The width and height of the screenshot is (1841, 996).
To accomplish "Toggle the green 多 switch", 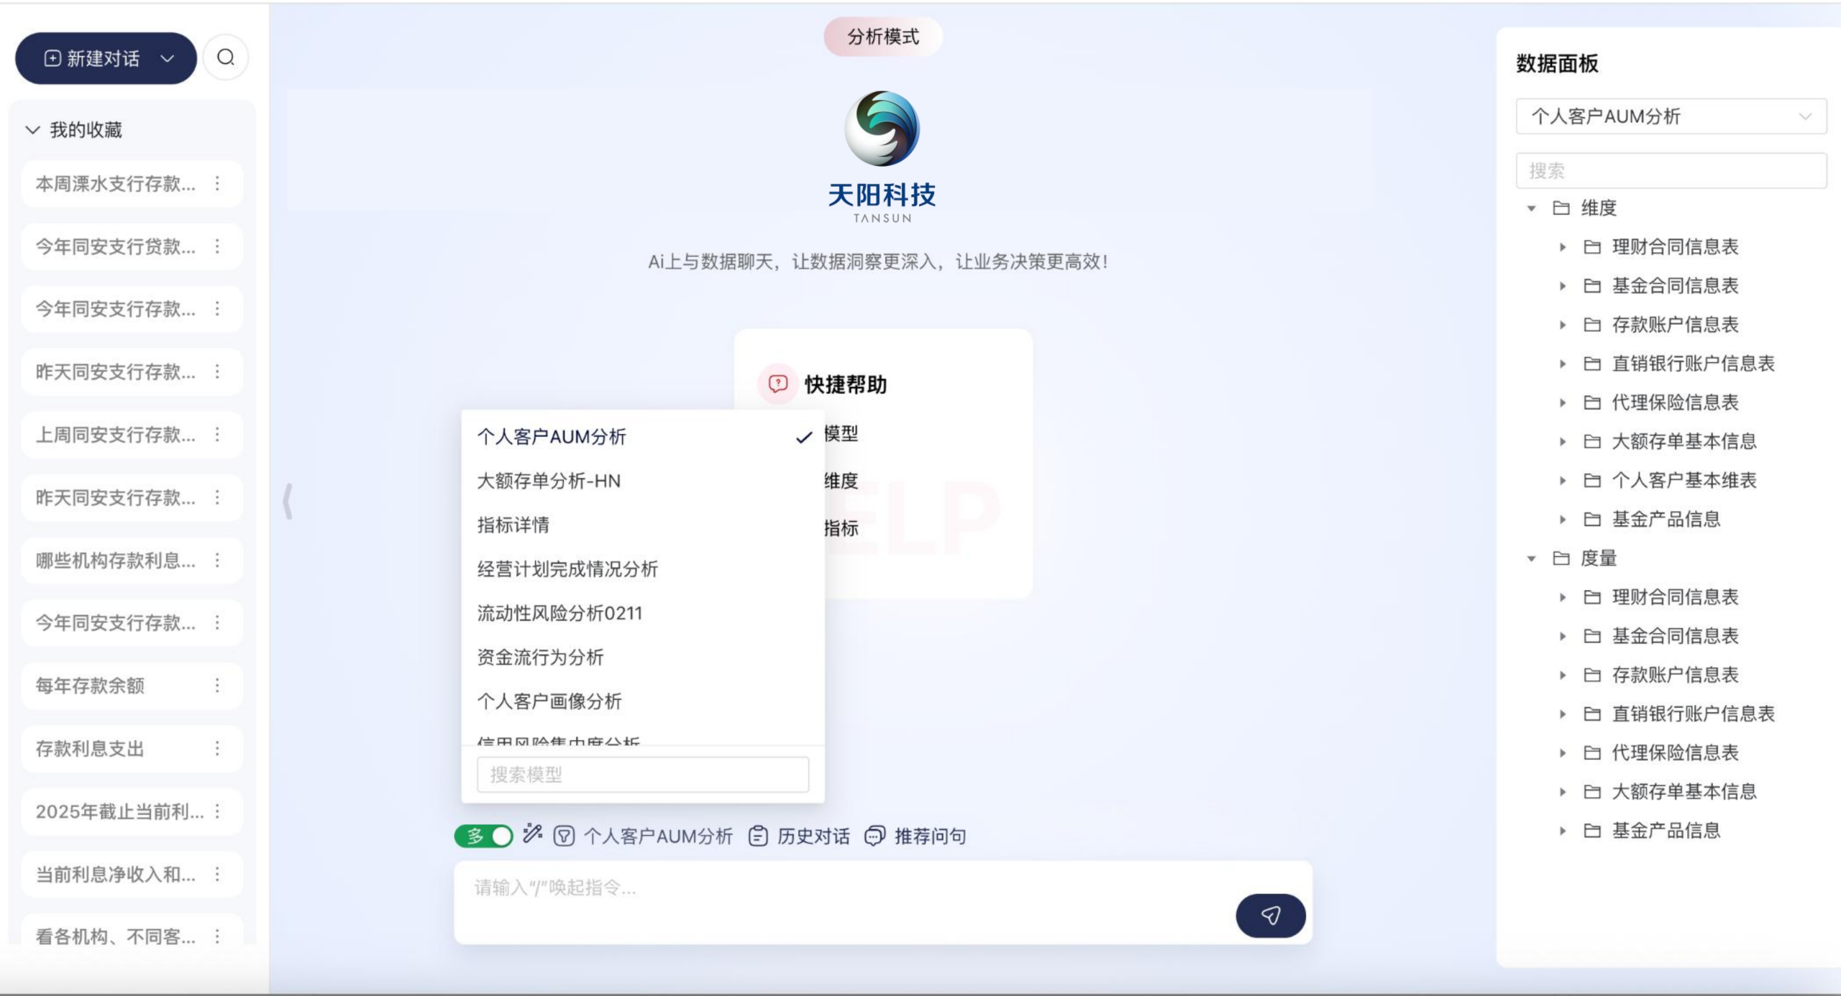I will [x=483, y=836].
